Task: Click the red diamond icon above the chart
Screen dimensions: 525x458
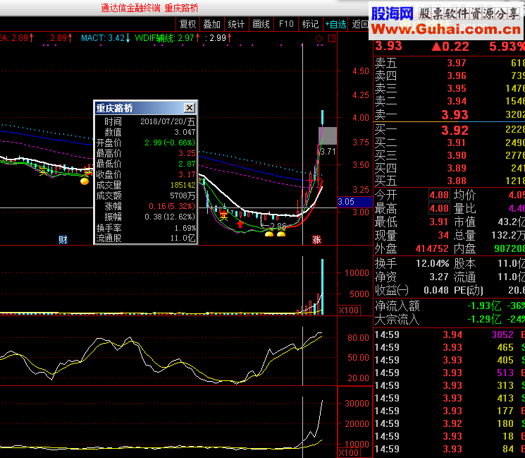Action: 319,39
